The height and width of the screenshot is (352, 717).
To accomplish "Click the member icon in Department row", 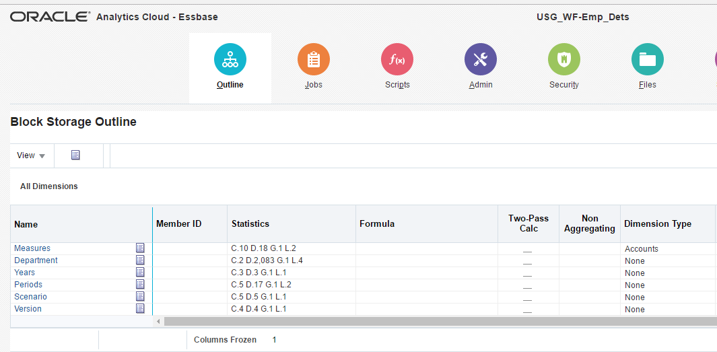I will (140, 260).
